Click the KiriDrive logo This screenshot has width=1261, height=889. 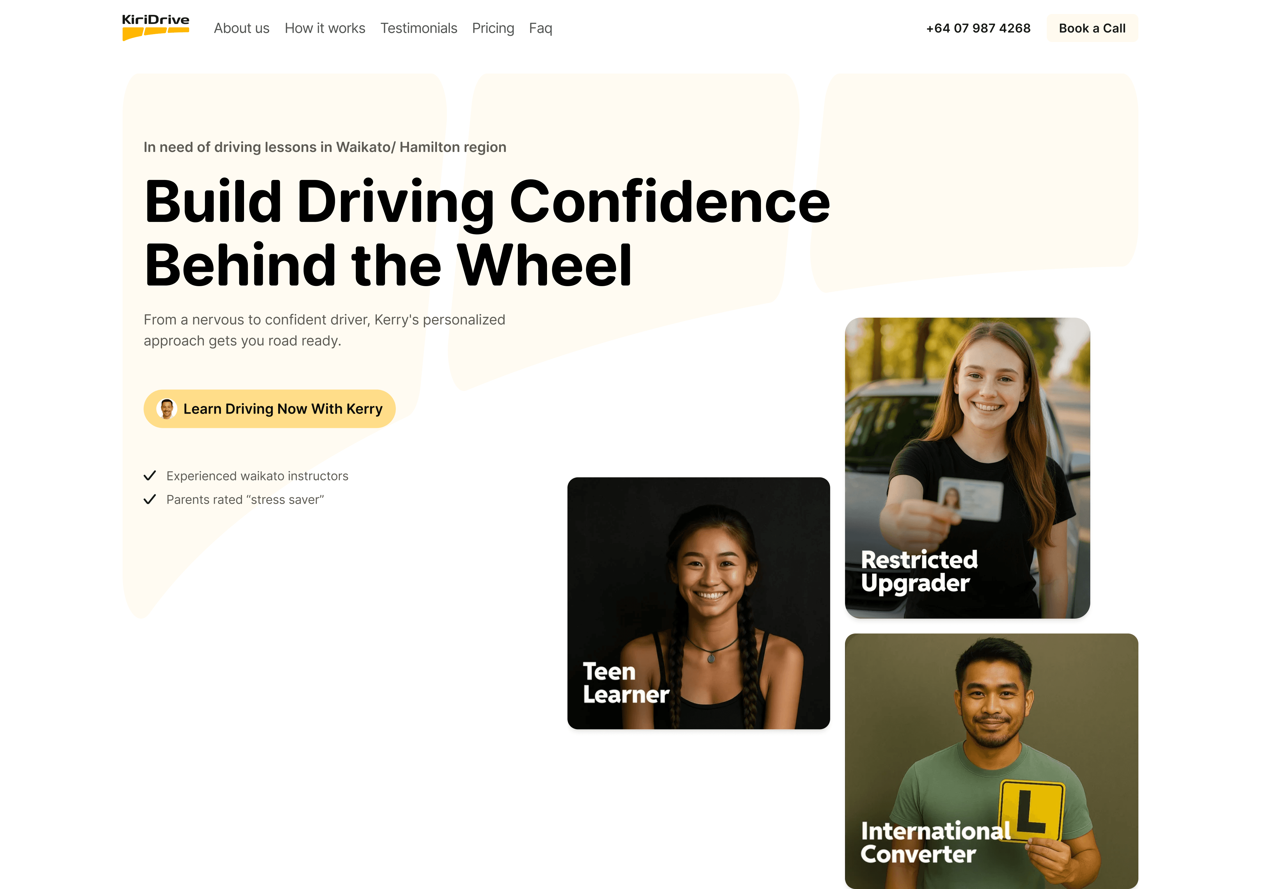[x=155, y=27]
